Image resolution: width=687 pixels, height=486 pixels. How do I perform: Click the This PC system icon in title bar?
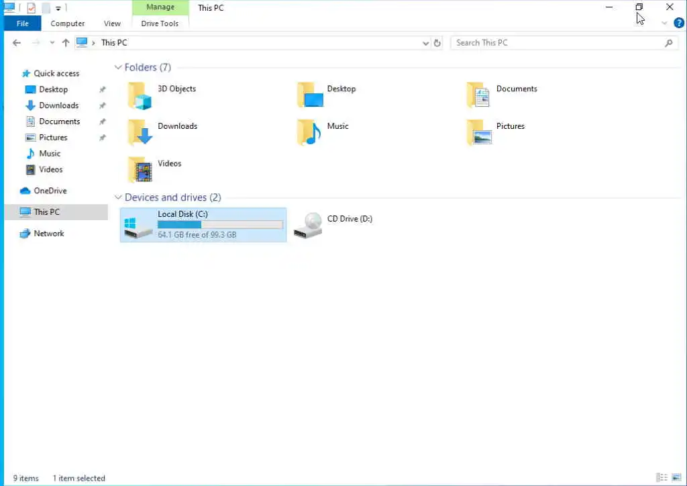point(9,7)
